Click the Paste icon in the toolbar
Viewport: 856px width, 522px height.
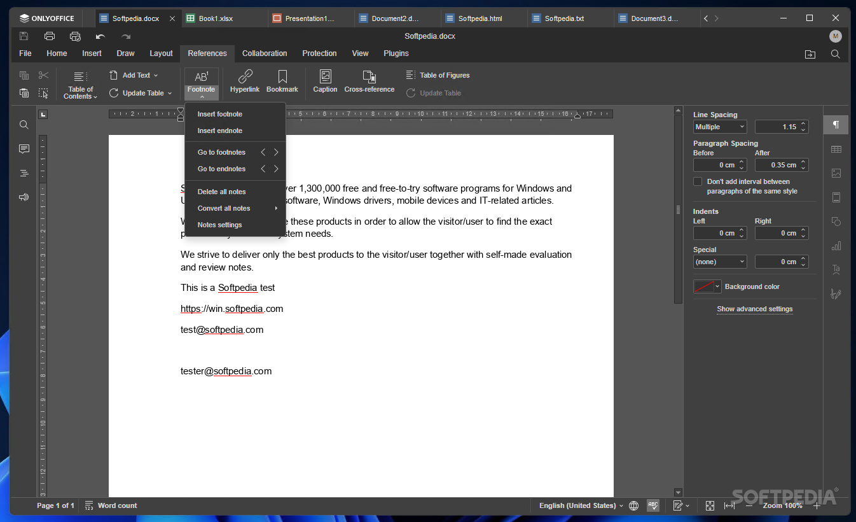pos(24,93)
